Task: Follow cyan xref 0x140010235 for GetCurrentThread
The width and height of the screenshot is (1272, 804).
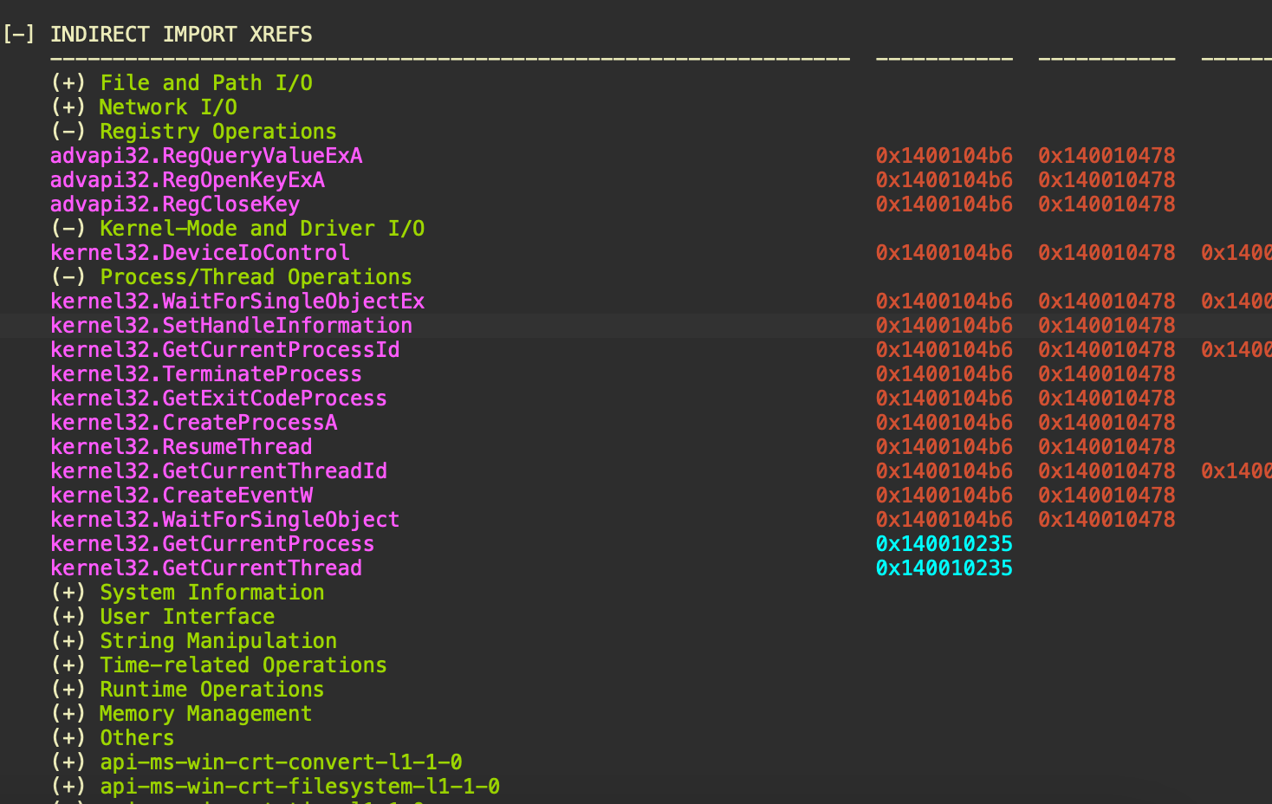Action: 944,568
